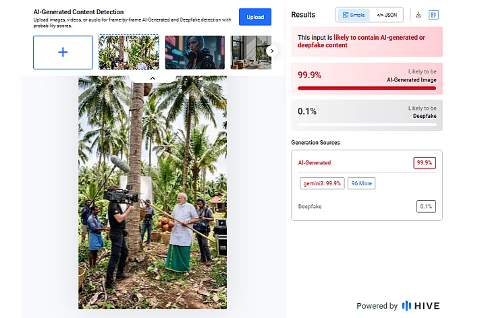This screenshot has width=486, height=318.
Task: Click the AI-Generated Image probability bar
Action: [367, 88]
